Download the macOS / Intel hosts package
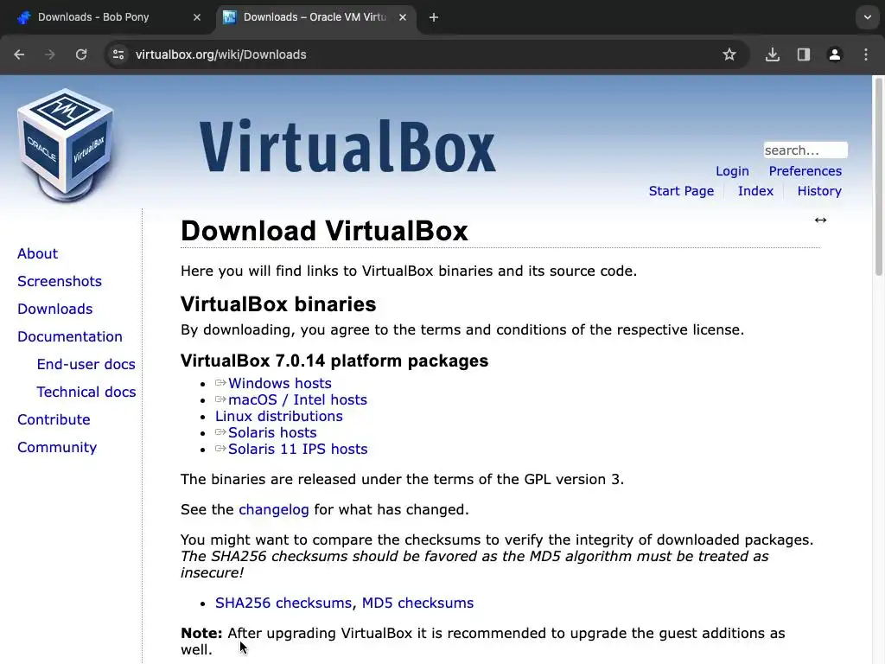885x664 pixels. tap(297, 399)
